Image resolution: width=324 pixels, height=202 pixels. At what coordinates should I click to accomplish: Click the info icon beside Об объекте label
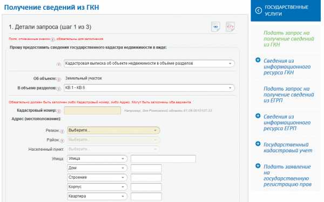[x=59, y=79]
